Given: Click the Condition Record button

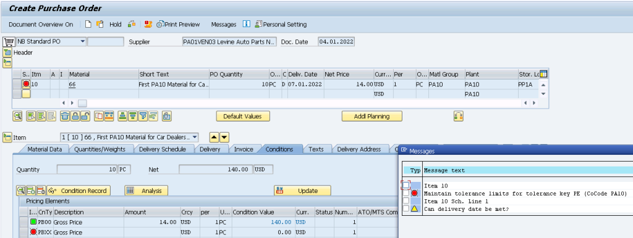Looking at the screenshot, I should pyautogui.click(x=79, y=191).
